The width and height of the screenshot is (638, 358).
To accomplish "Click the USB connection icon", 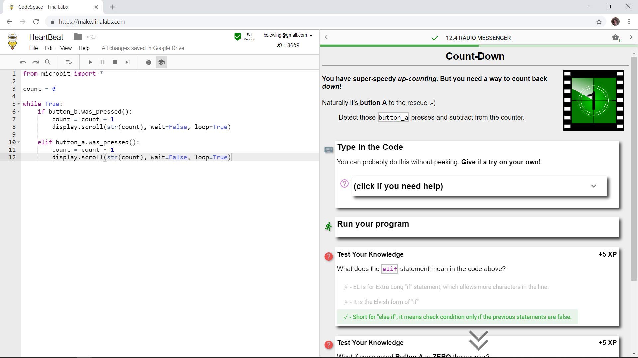I will 91,37.
